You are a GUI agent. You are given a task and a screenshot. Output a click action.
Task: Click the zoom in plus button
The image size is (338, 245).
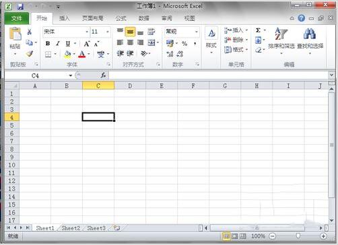(323, 236)
